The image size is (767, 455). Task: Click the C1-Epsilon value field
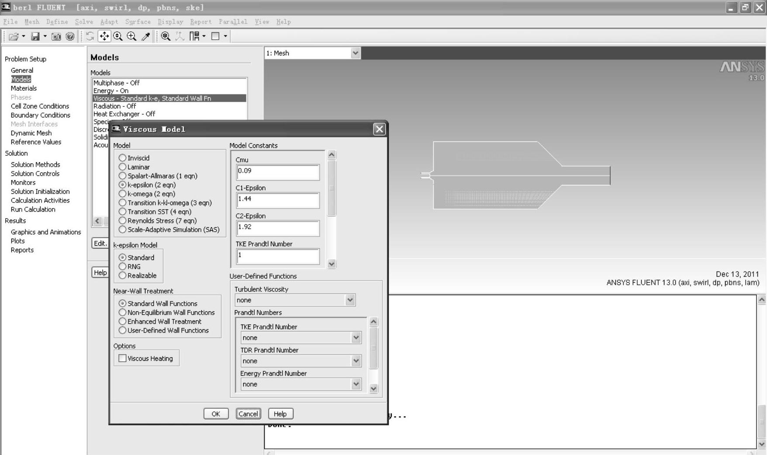[278, 200]
